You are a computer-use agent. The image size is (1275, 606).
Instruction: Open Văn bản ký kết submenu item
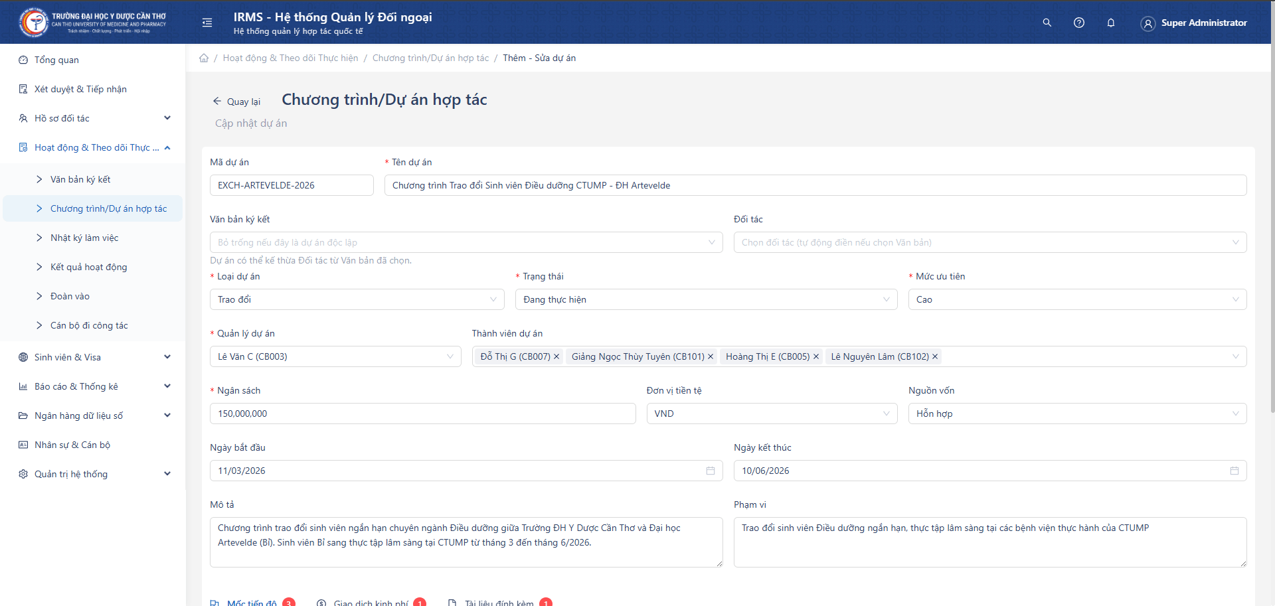pyautogui.click(x=80, y=179)
